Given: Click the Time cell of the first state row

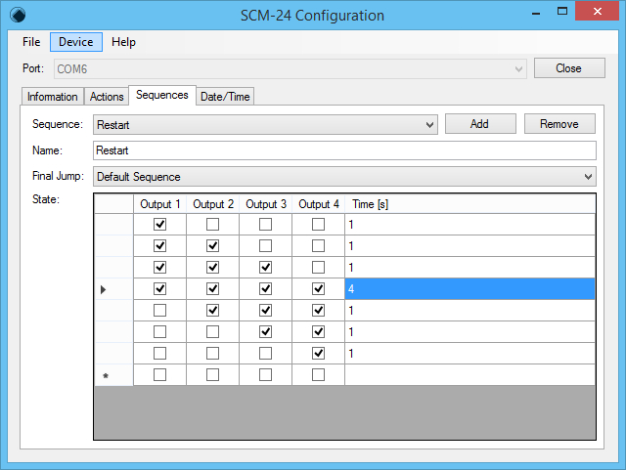Looking at the screenshot, I should tap(469, 224).
